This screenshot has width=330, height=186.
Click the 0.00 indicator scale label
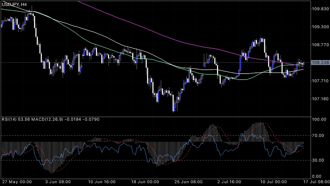click(316, 176)
